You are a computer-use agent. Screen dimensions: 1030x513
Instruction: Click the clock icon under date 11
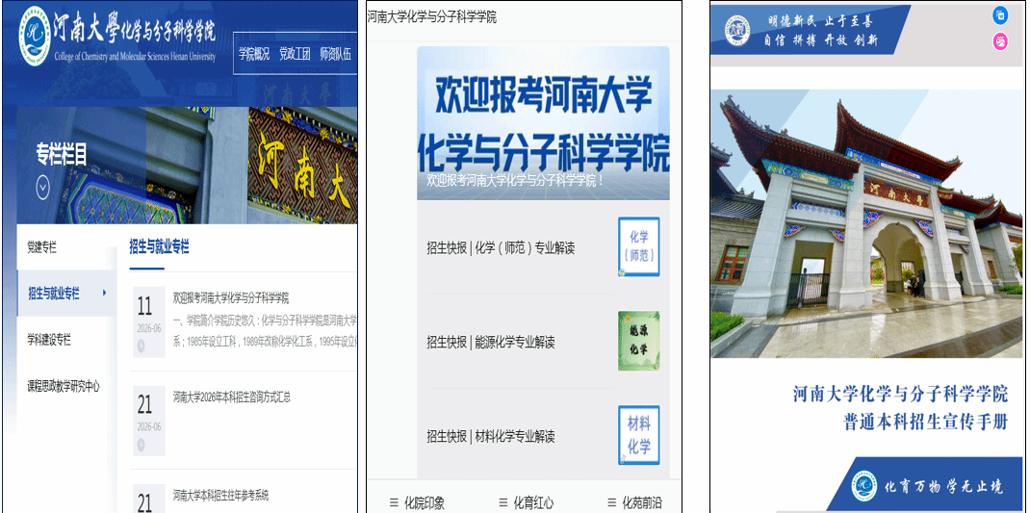click(x=142, y=346)
